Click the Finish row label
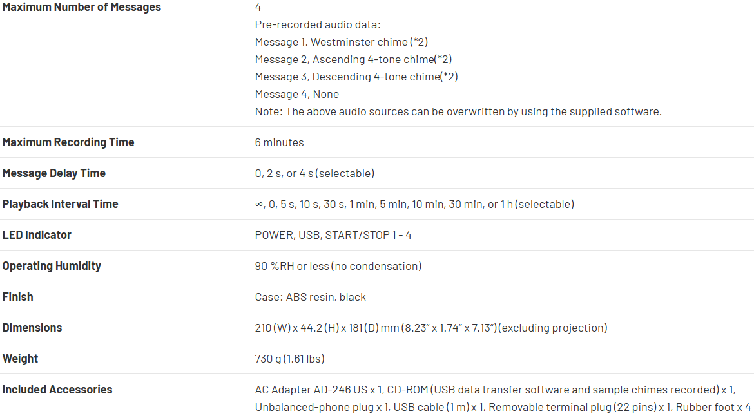754x416 pixels. coord(18,297)
